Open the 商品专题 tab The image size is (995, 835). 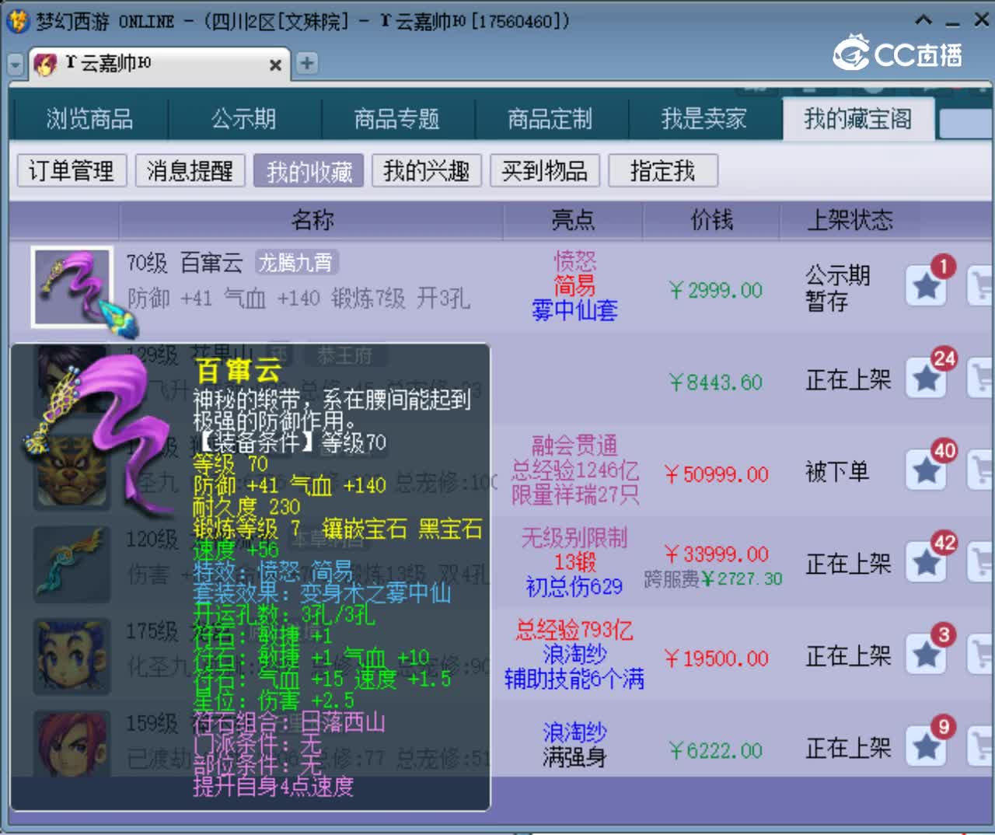pyautogui.click(x=396, y=119)
